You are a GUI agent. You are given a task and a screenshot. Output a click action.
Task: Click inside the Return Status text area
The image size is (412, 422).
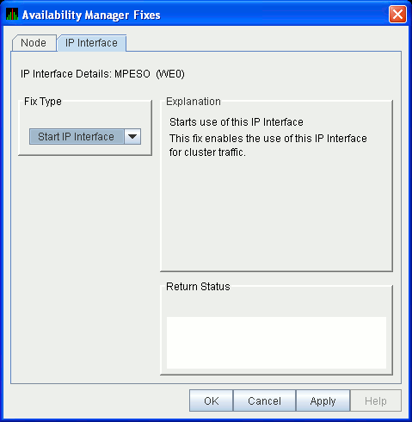click(276, 343)
